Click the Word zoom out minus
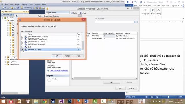 161,97
